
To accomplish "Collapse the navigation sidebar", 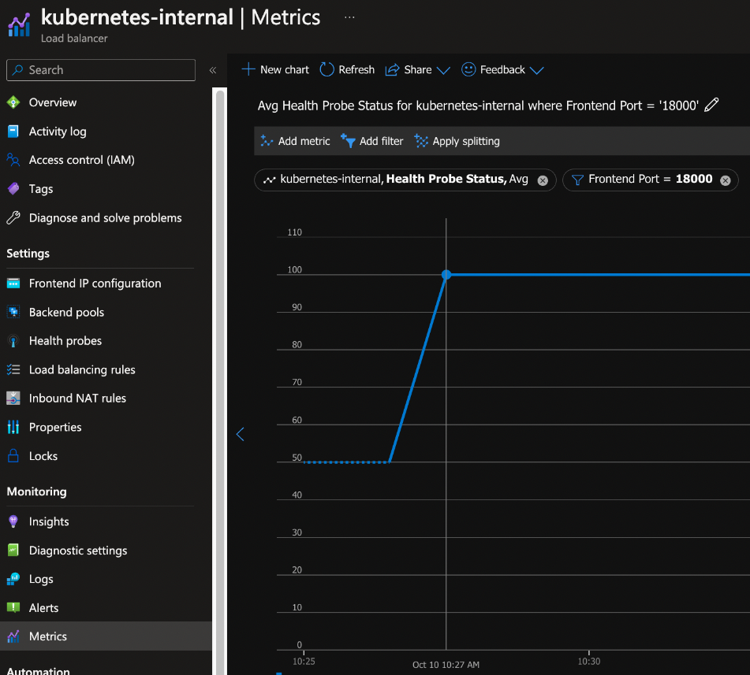I will coord(214,69).
